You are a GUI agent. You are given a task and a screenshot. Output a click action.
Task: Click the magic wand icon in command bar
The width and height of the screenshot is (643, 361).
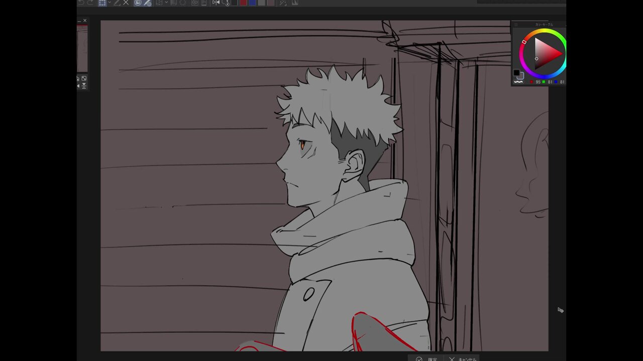click(283, 3)
